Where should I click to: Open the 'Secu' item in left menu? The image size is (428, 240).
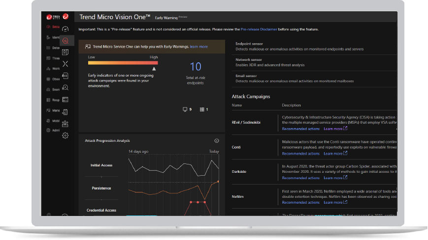coord(53,27)
